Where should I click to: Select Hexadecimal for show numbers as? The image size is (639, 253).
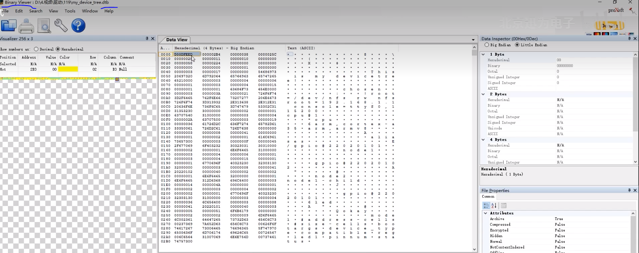click(x=58, y=49)
